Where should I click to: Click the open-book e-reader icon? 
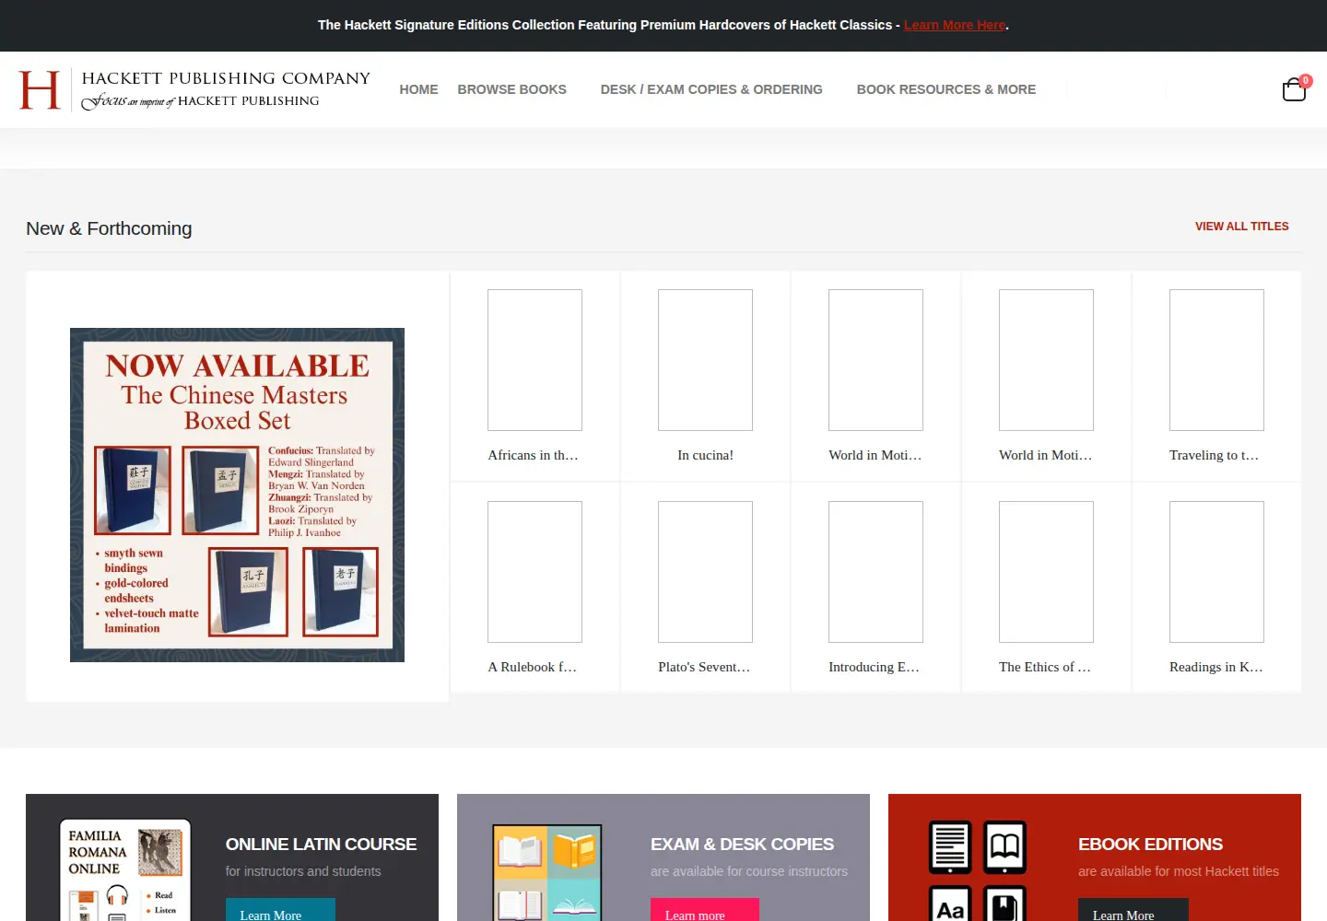(1004, 846)
